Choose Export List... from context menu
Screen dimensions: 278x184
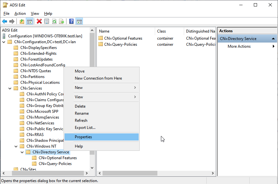[x=85, y=128]
